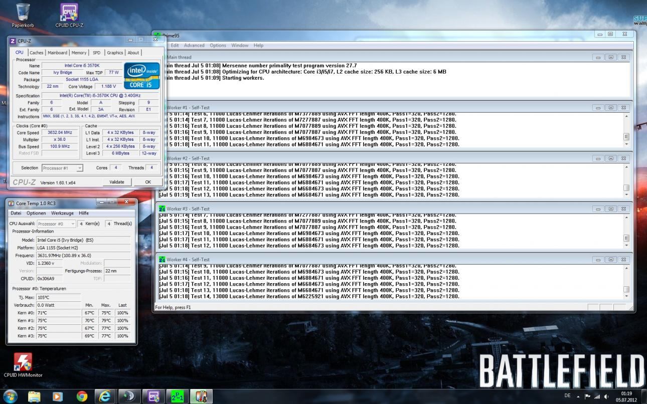Screen dimensions: 647x404
Task: Open the network signal tray icon
Action: pos(597,396)
